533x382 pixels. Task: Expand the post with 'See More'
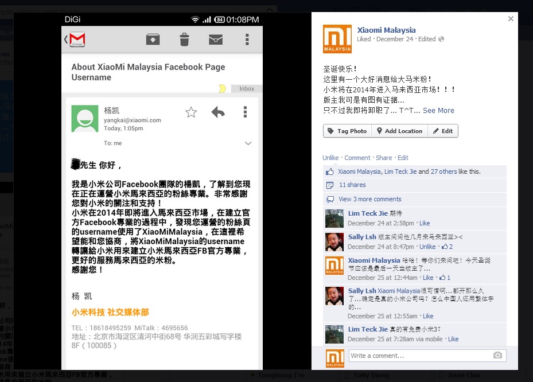pyautogui.click(x=438, y=111)
